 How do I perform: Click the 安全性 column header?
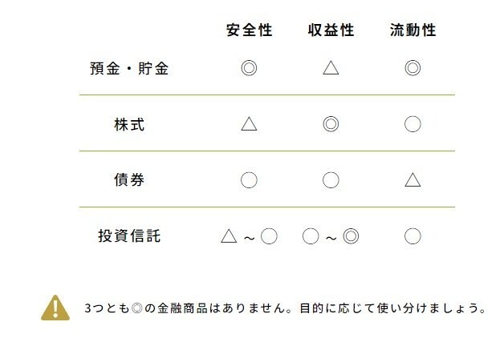(x=250, y=30)
